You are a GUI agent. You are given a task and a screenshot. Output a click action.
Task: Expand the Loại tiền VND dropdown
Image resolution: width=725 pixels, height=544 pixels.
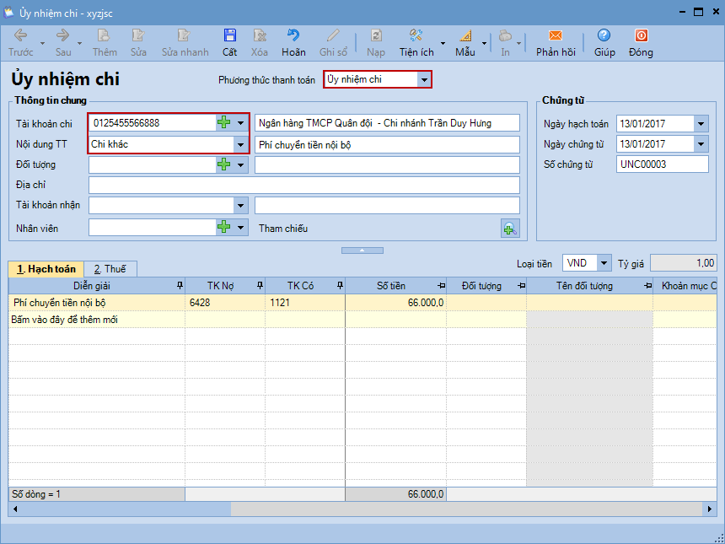click(604, 263)
